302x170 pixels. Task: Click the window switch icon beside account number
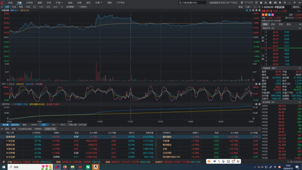pos(256,3)
